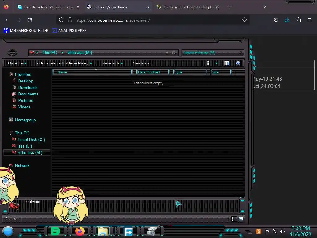Image resolution: width=317 pixels, height=238 pixels.
Task: Close the Index of /isos/driver/ tab
Action: coord(148,7)
